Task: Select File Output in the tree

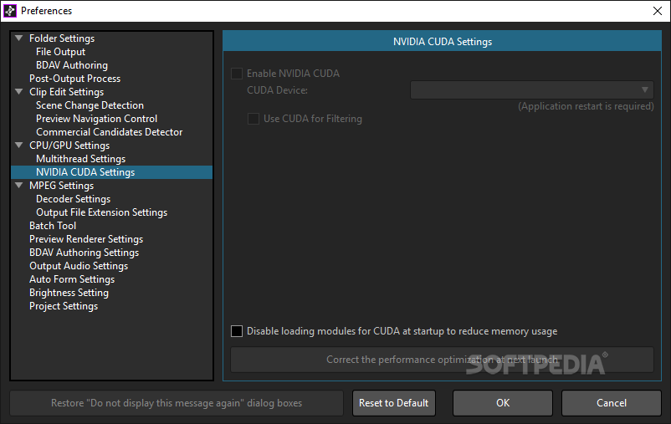Action: pos(61,52)
